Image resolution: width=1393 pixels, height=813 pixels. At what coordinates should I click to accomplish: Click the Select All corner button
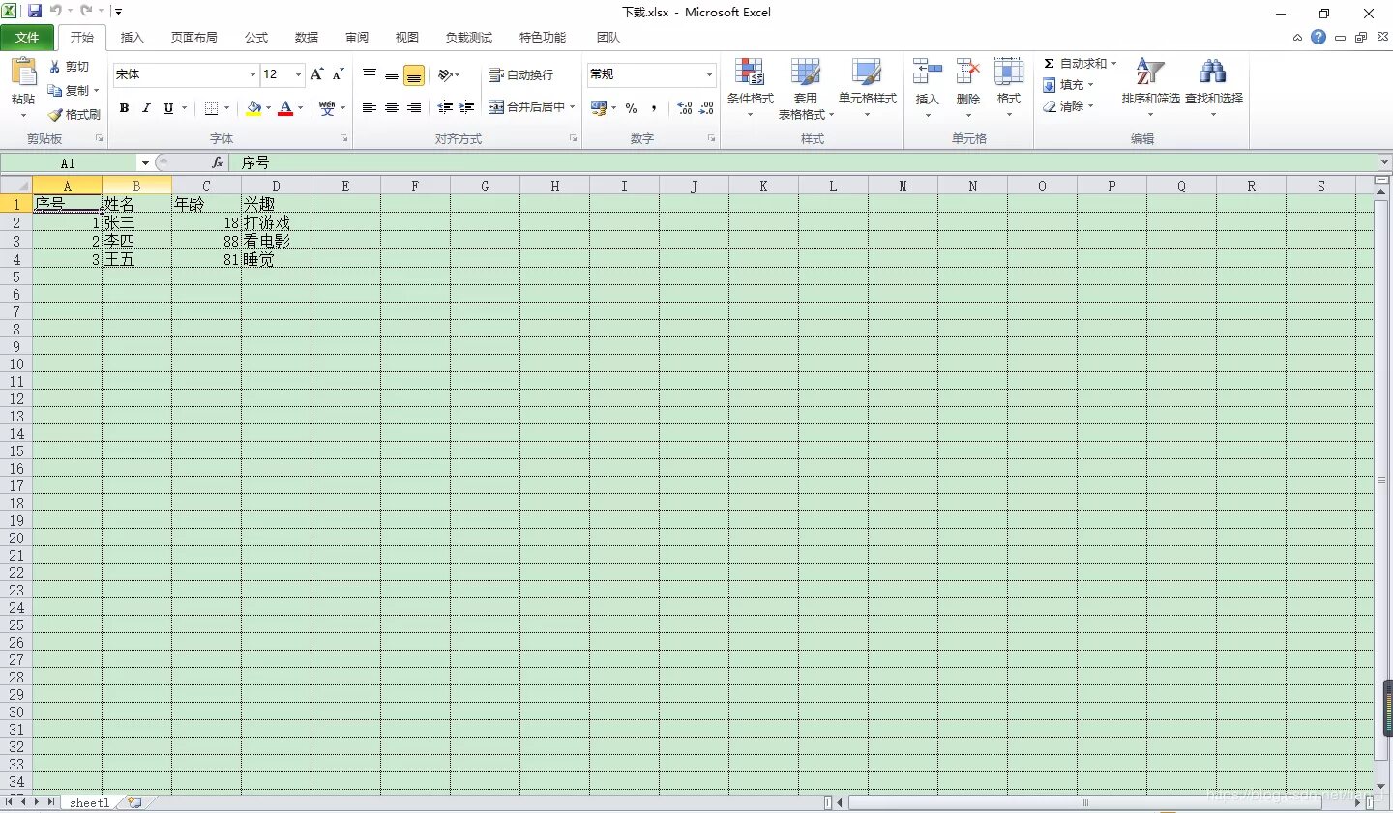point(16,186)
